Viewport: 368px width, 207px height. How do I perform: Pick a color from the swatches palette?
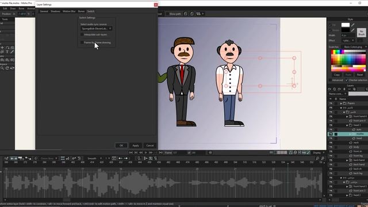pos(348,60)
